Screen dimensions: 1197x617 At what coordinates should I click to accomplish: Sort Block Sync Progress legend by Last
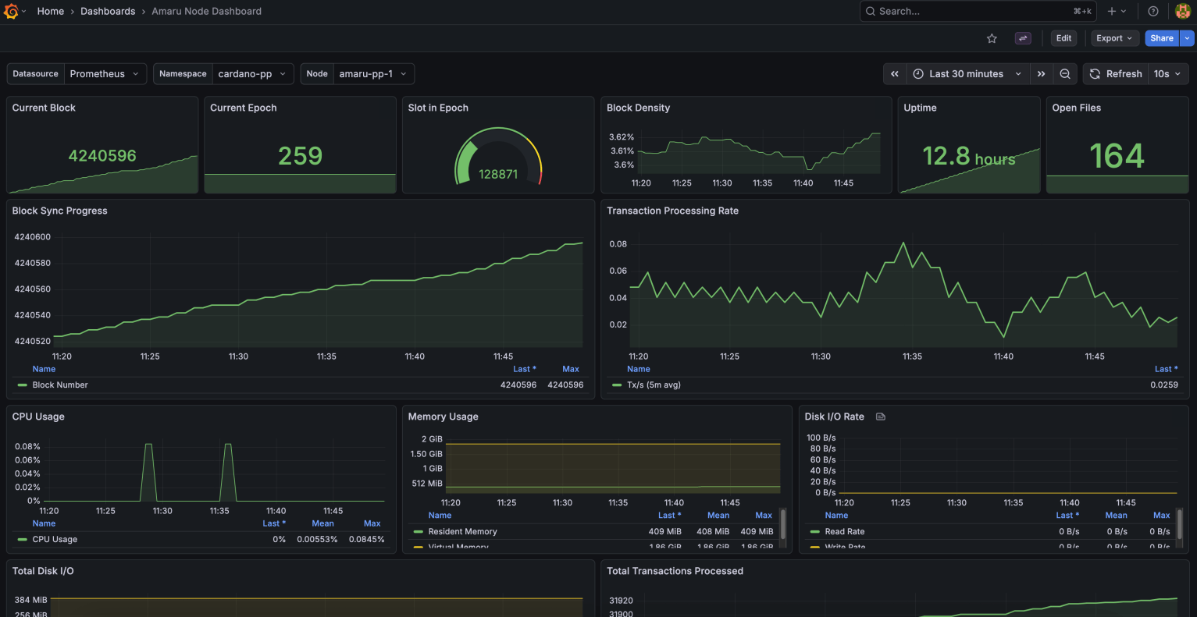524,369
